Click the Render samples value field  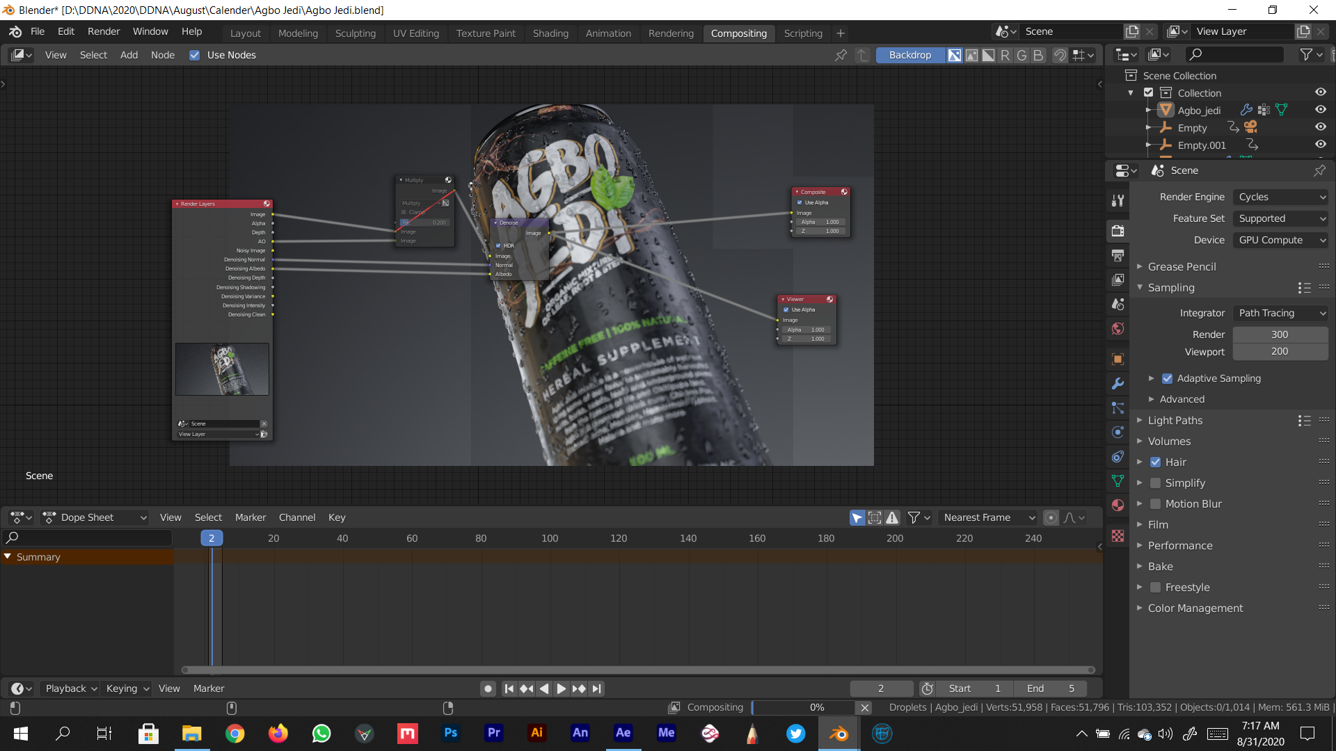[x=1279, y=334]
